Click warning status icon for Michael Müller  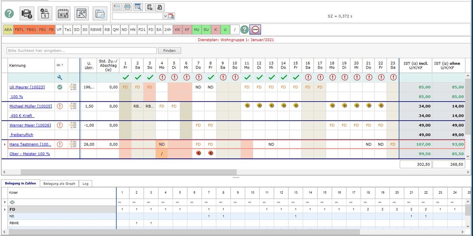(x=60, y=106)
